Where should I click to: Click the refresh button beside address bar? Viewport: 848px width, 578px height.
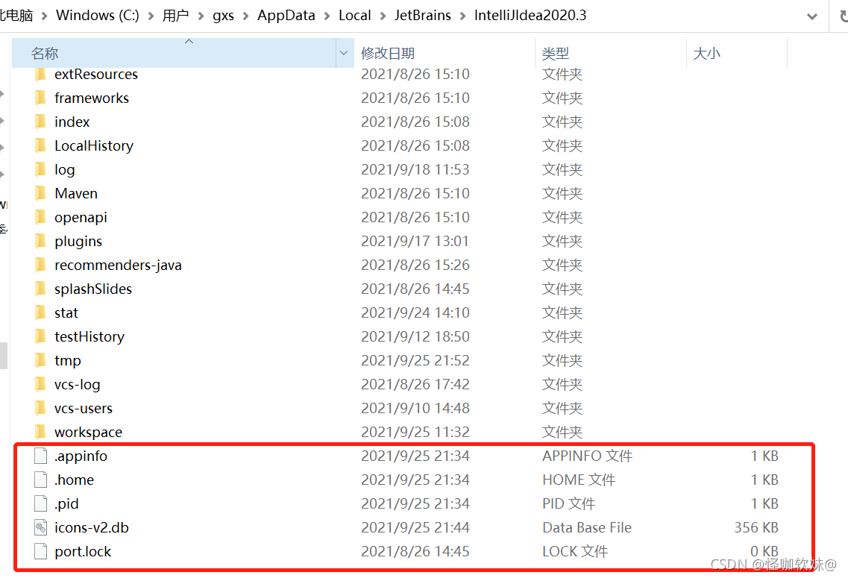(843, 16)
